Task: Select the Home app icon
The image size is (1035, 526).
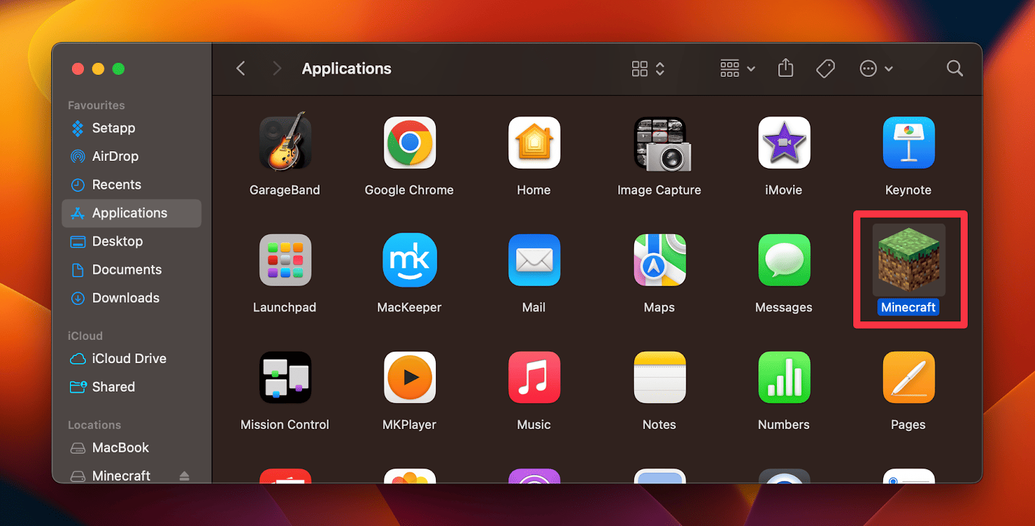Action: point(534,143)
